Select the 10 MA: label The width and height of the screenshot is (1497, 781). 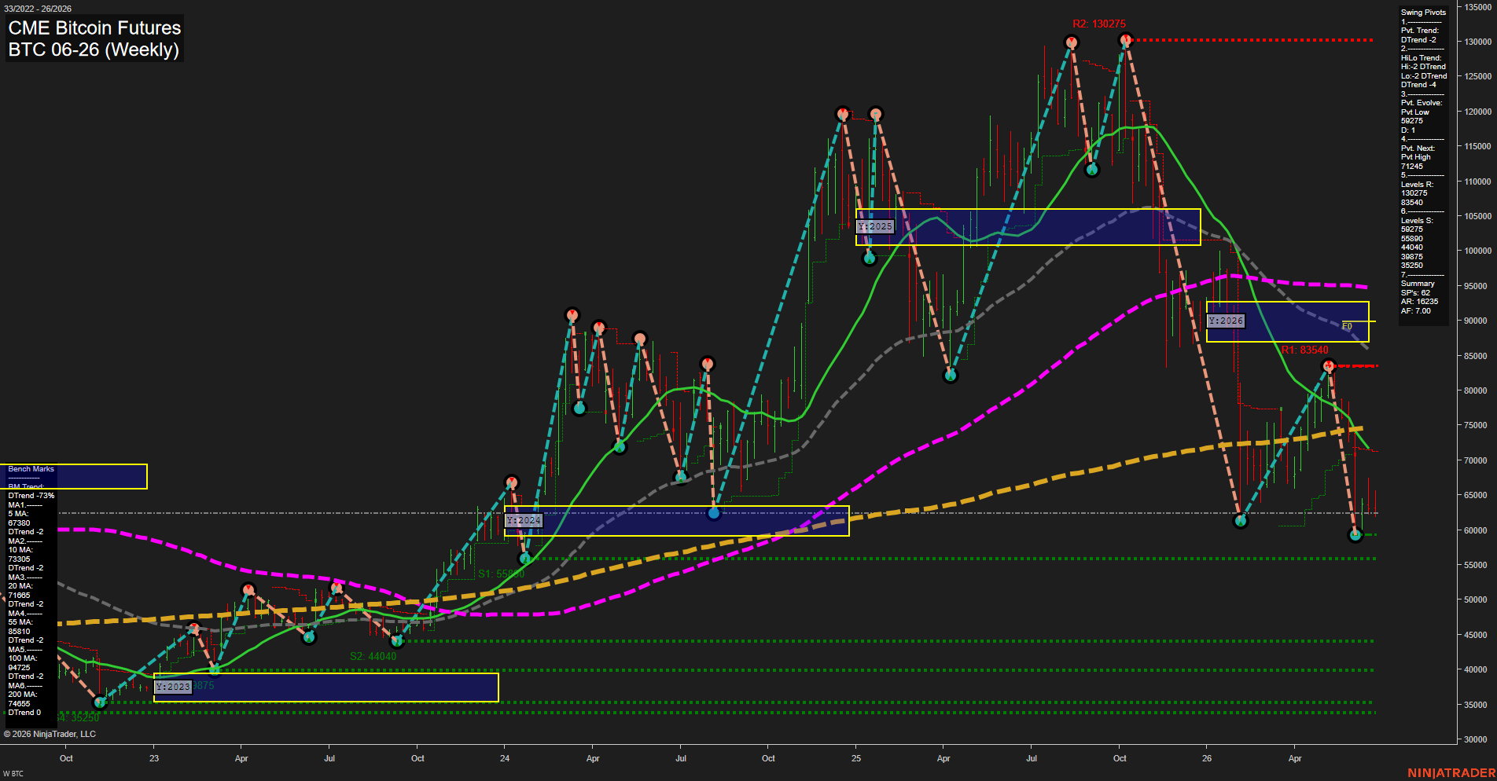click(20, 550)
